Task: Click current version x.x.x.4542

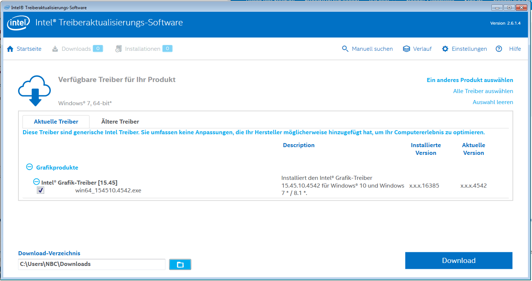Action: coord(473,186)
